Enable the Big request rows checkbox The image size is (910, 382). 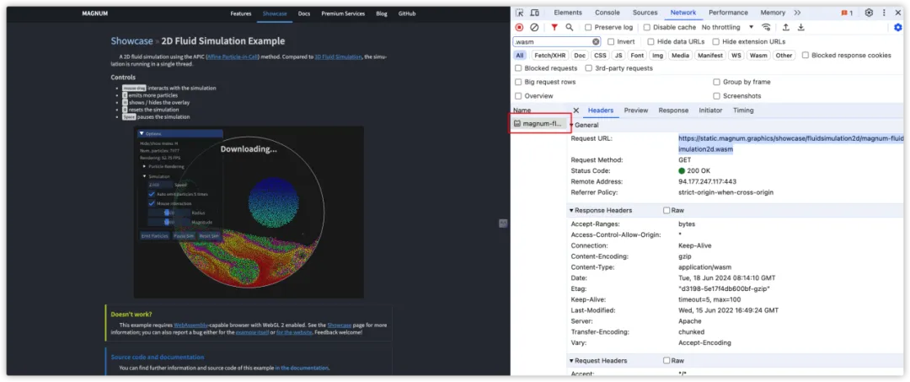[518, 82]
